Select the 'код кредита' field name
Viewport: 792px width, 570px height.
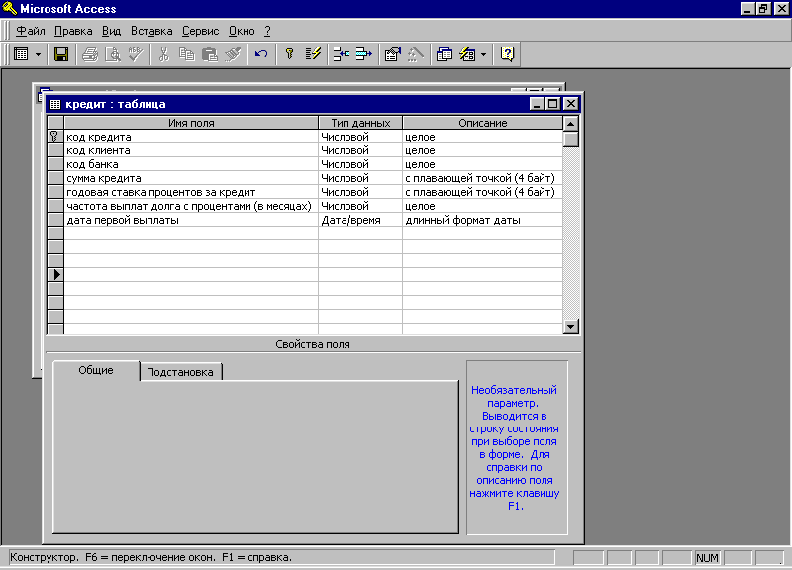[191, 137]
